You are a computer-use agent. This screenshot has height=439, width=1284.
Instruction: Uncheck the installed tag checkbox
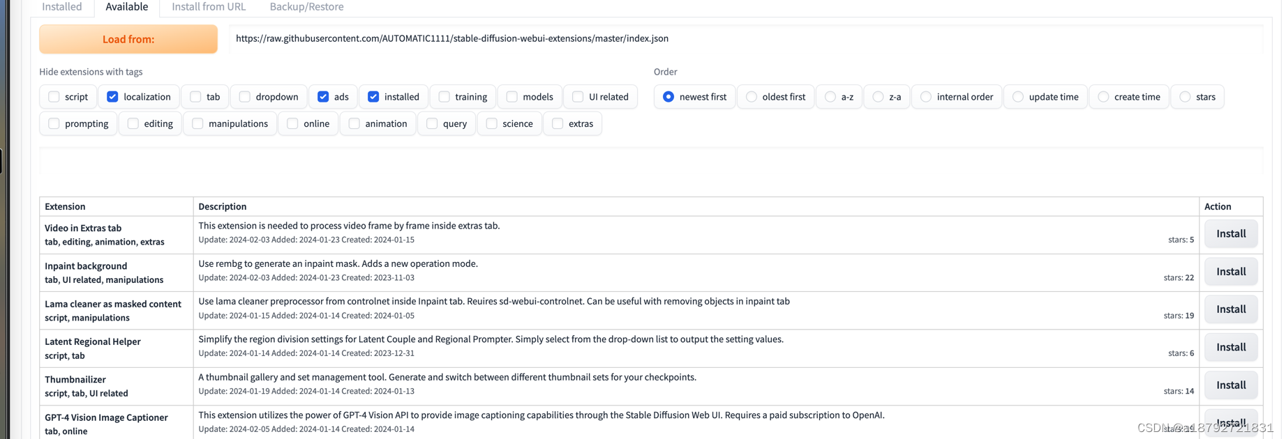(373, 97)
